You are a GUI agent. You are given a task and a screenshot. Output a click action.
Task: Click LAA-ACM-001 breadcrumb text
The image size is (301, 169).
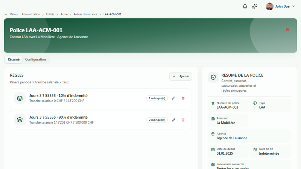(x=112, y=14)
